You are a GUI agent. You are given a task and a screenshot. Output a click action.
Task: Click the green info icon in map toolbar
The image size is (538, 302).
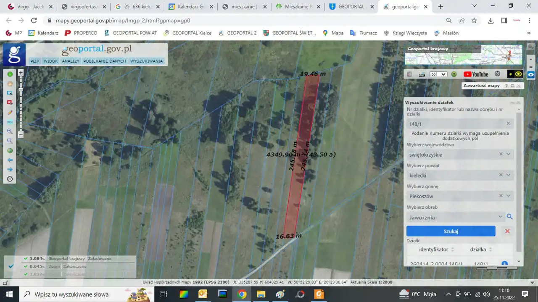(x=10, y=74)
